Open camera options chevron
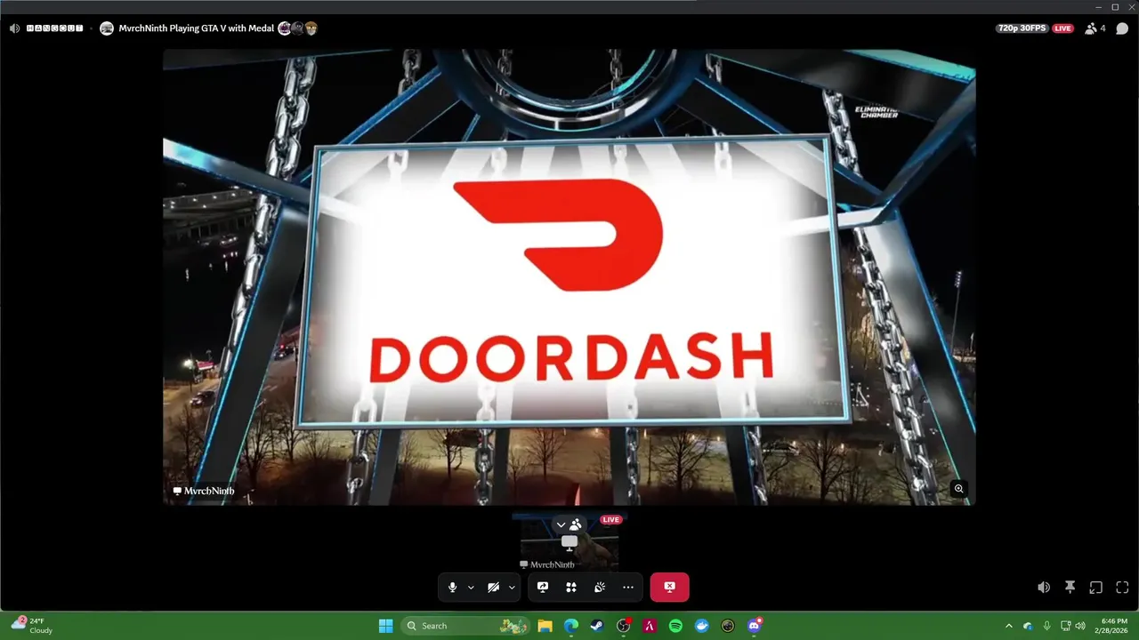This screenshot has width=1139, height=640. point(512,588)
